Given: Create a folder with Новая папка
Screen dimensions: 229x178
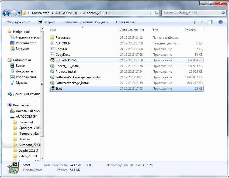Looking at the screenshot, I should (125, 22).
